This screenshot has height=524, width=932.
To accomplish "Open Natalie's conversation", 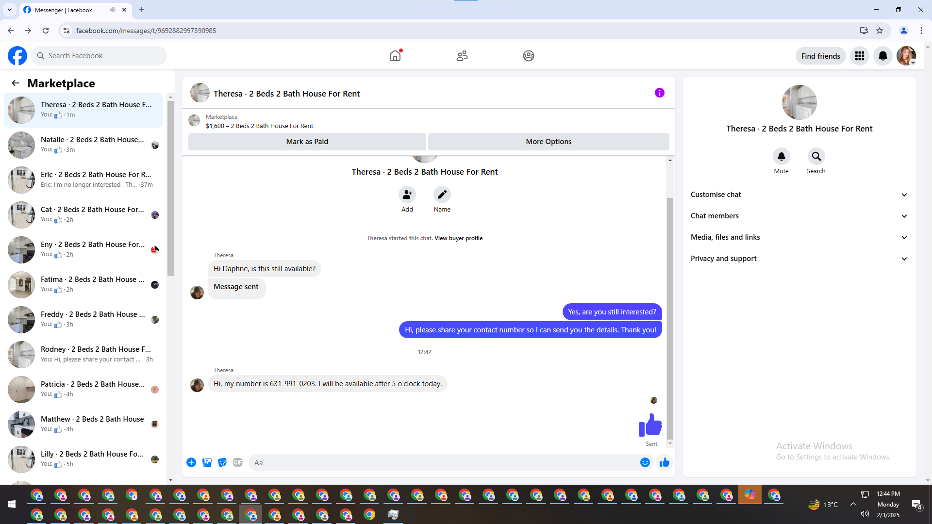I will 83,145.
